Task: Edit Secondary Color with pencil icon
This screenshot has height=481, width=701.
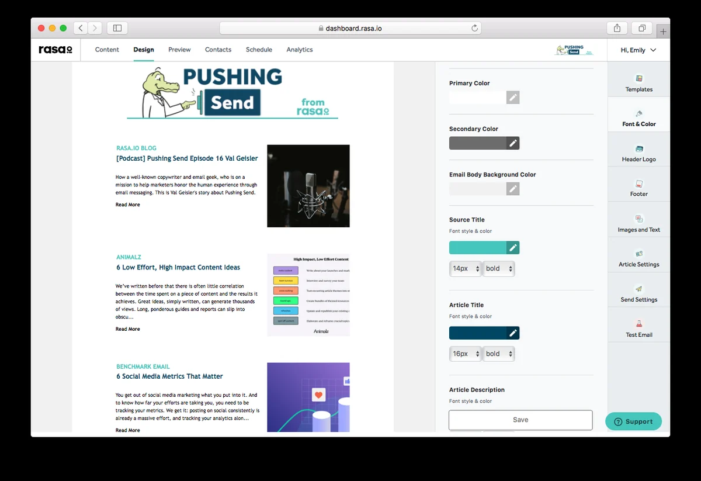Action: point(513,143)
